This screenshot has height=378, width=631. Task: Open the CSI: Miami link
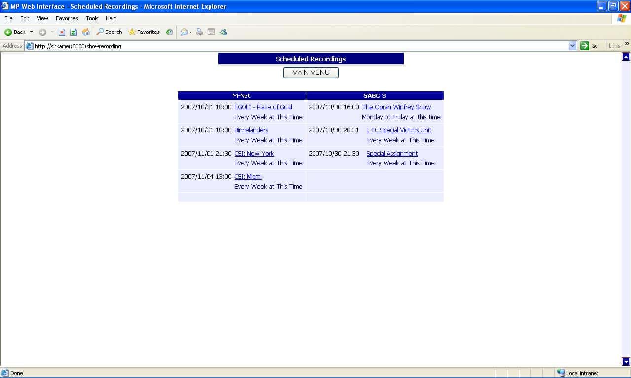248,176
